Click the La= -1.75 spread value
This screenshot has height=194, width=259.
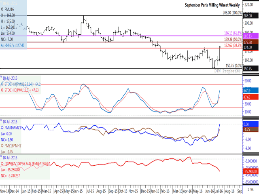(x=7, y=152)
